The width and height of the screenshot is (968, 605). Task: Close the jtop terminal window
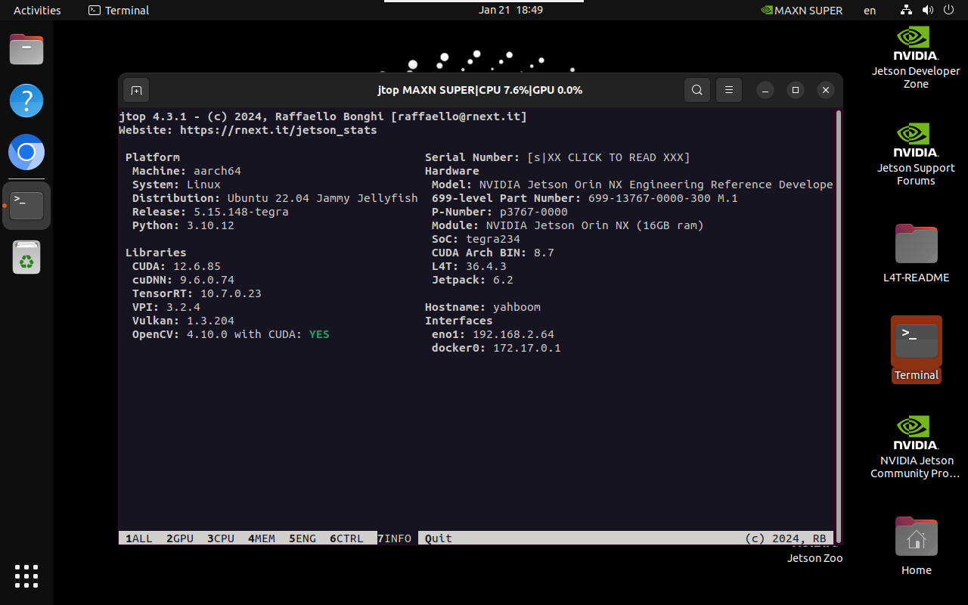click(x=826, y=90)
